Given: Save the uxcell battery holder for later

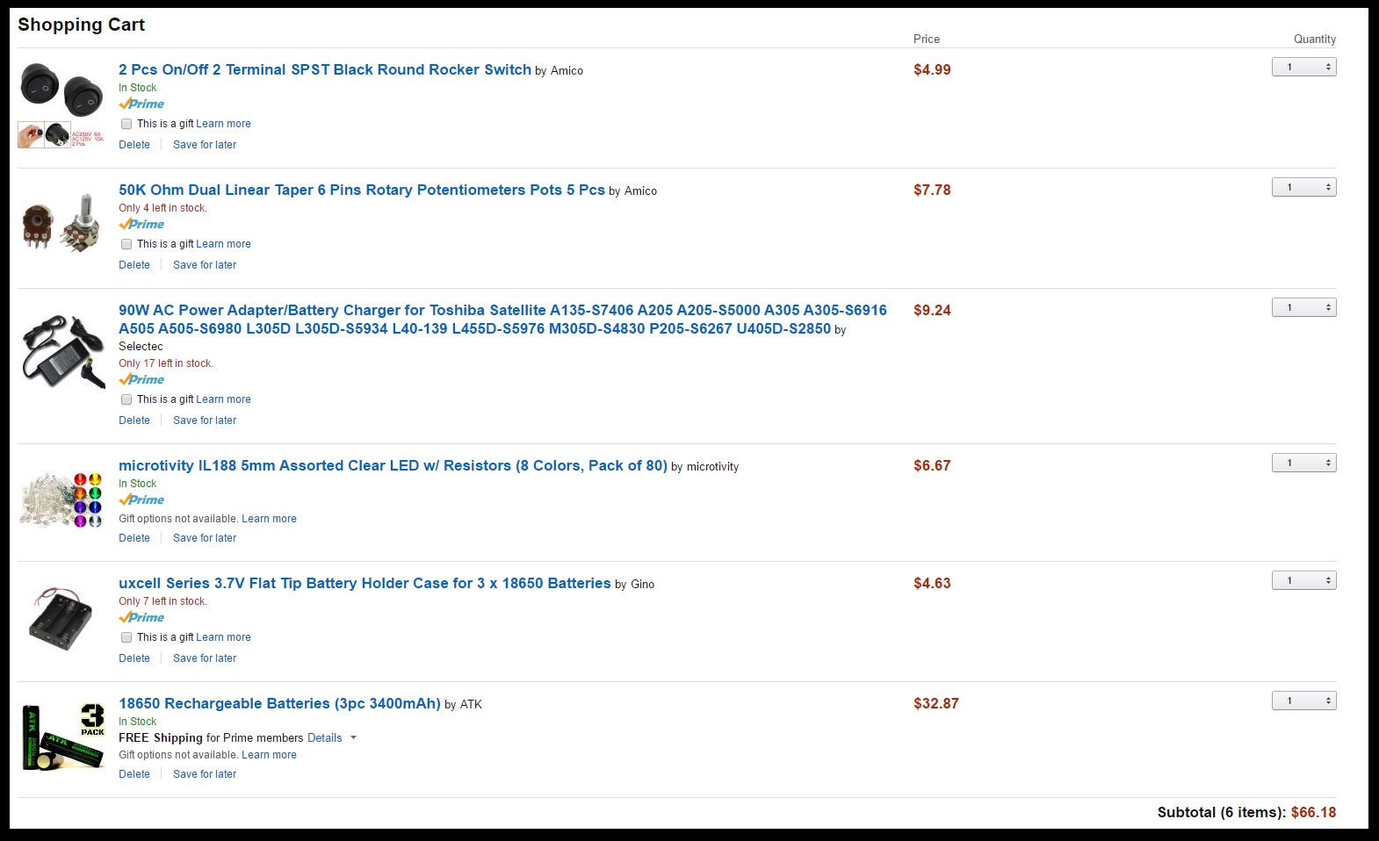Looking at the screenshot, I should pos(205,658).
